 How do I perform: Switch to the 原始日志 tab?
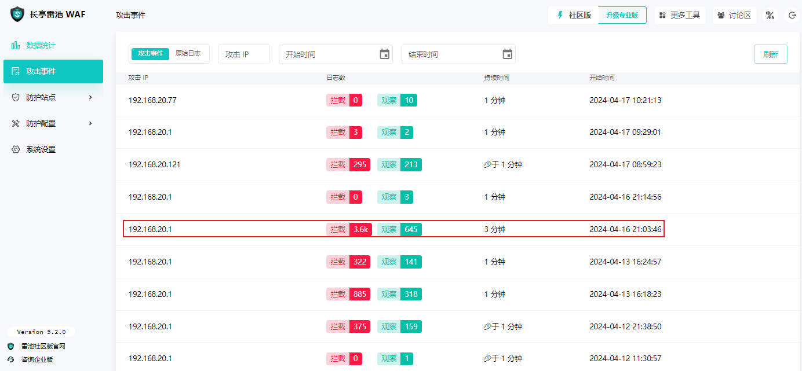tap(188, 53)
